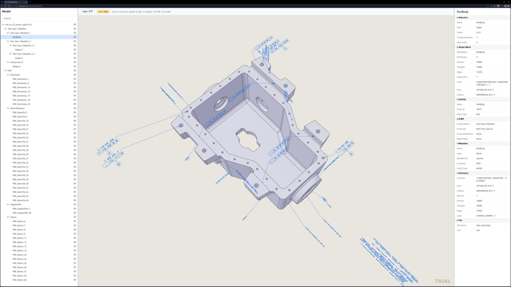Toggle visibility of PMI_Datum_6
Image resolution: width=511 pixels, height=287 pixels.
coord(75,221)
